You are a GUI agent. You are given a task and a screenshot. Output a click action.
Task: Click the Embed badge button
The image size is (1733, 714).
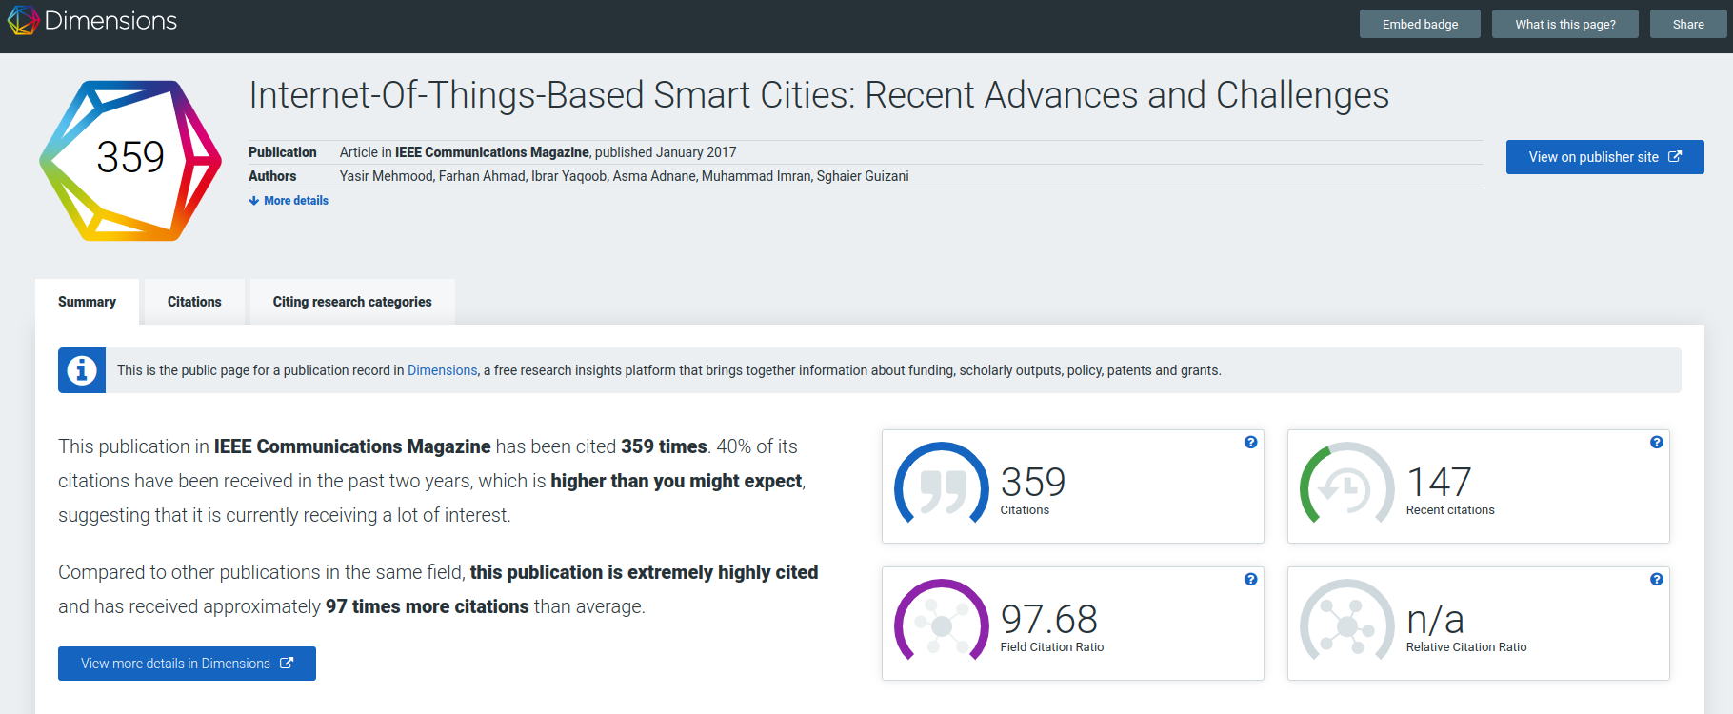click(x=1420, y=24)
